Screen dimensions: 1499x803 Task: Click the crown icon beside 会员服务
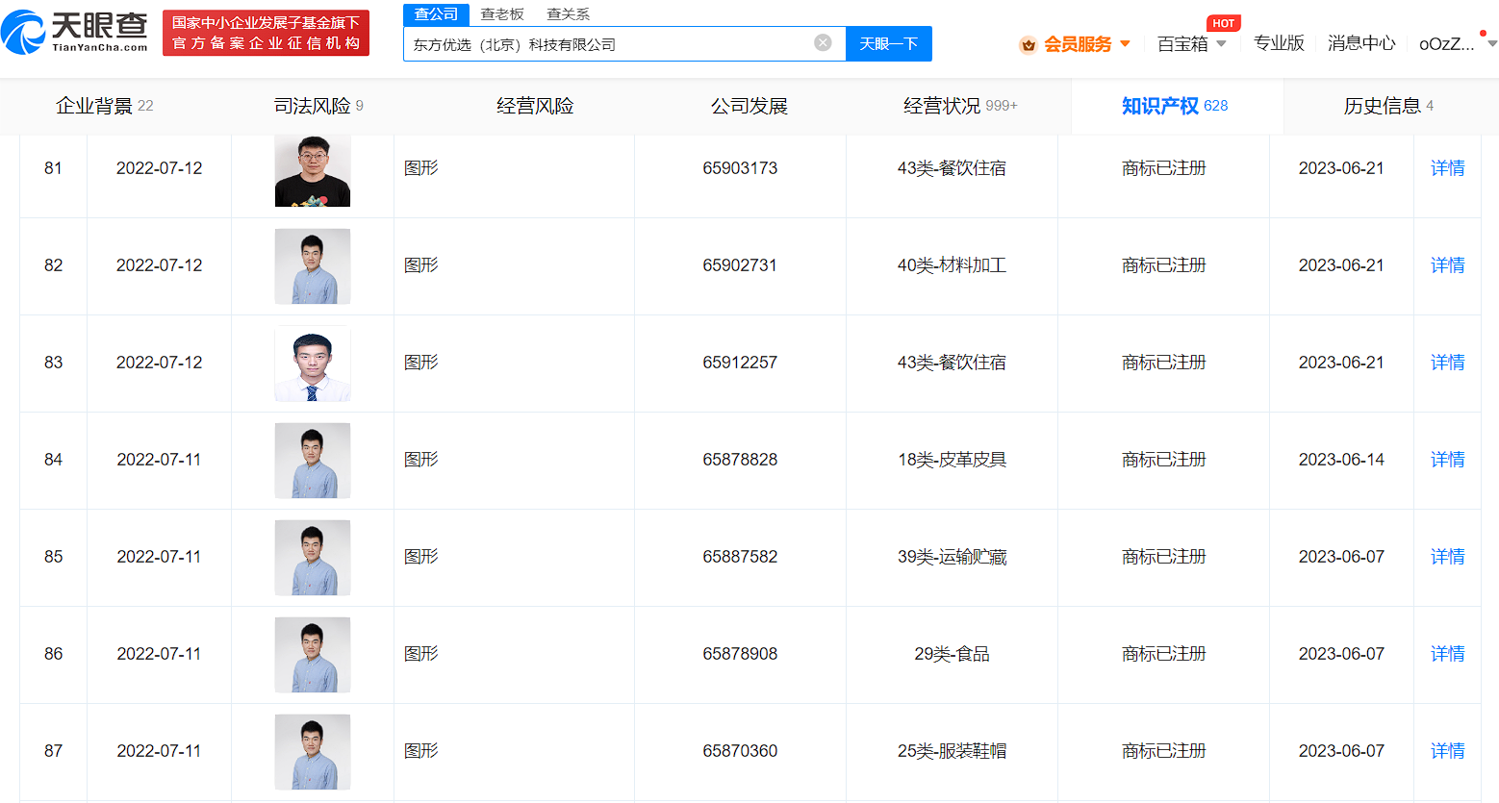pyautogui.click(x=1029, y=43)
